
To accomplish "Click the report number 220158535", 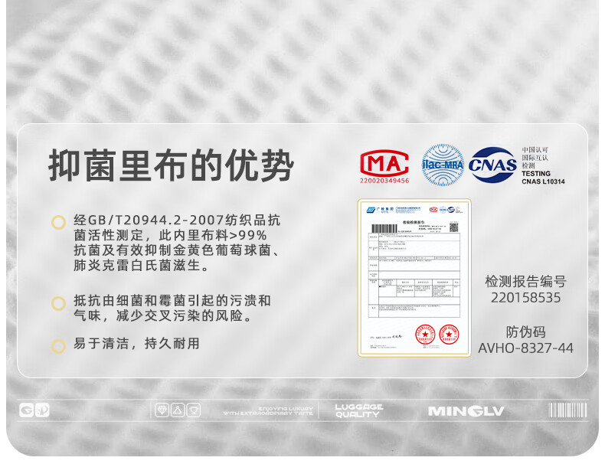I will coord(525,298).
